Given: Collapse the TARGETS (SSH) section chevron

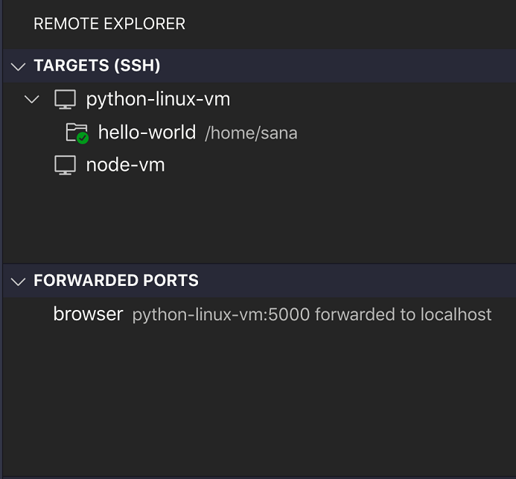Looking at the screenshot, I should 18,66.
